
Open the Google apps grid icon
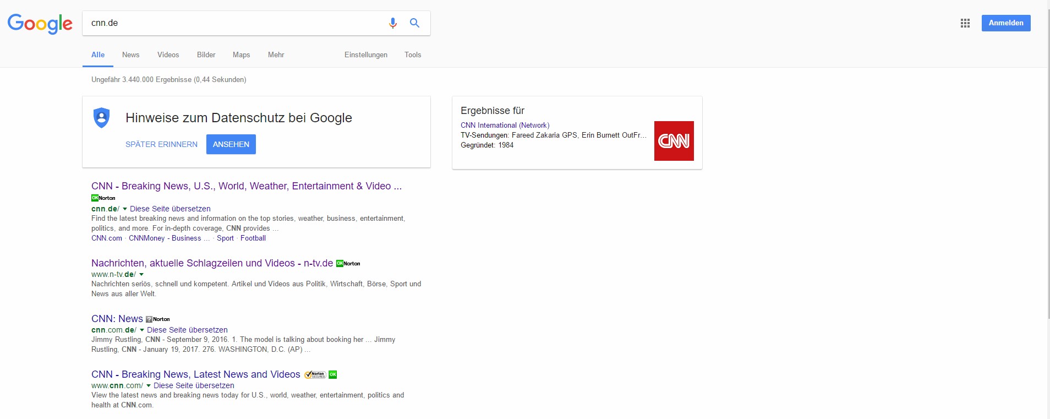click(965, 23)
